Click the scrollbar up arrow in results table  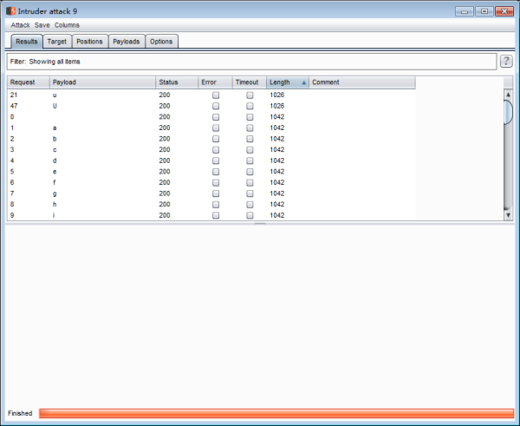point(509,83)
